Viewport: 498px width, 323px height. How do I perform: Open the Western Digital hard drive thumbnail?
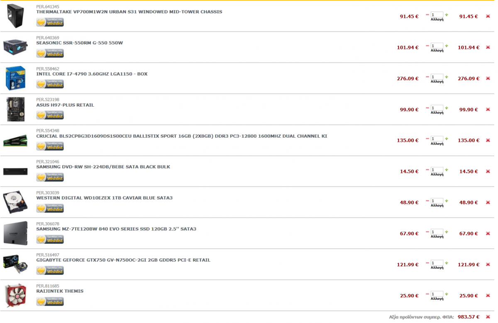point(15,202)
